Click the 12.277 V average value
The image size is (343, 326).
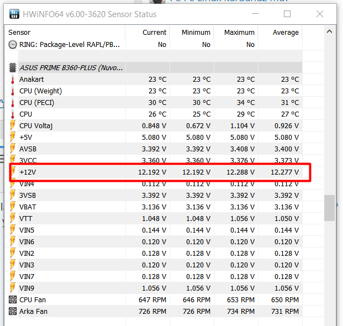284,172
